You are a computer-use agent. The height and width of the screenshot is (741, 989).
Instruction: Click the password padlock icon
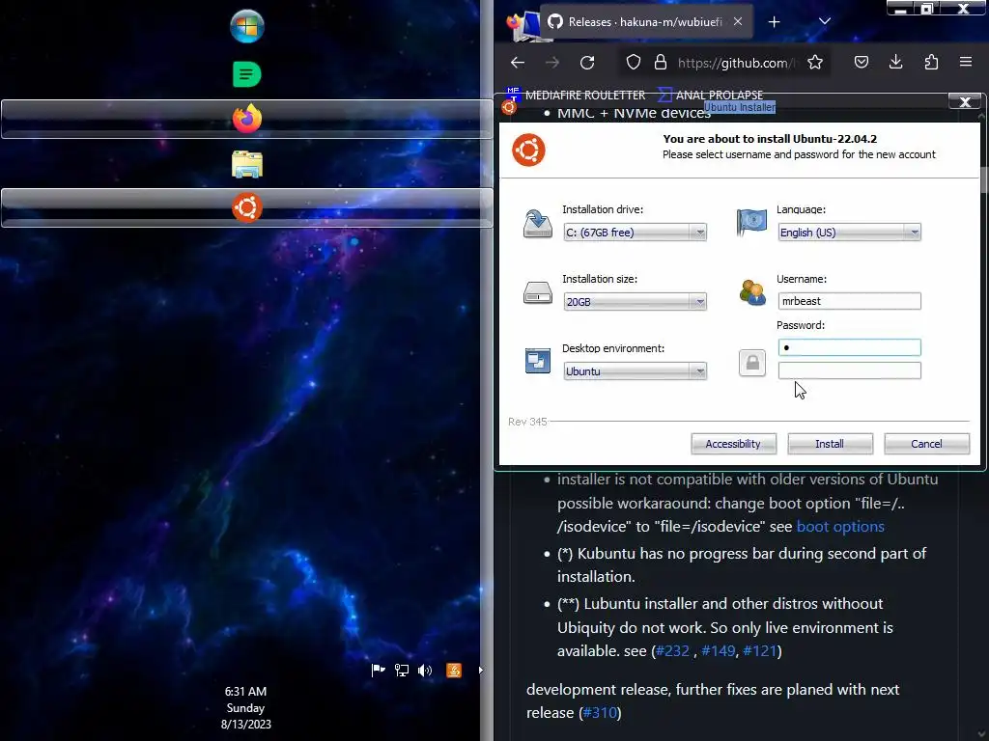[751, 363]
